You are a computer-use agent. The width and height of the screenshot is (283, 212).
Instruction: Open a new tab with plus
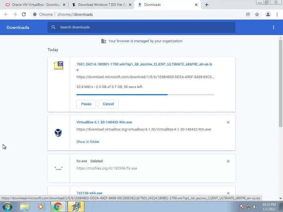pos(207,5)
